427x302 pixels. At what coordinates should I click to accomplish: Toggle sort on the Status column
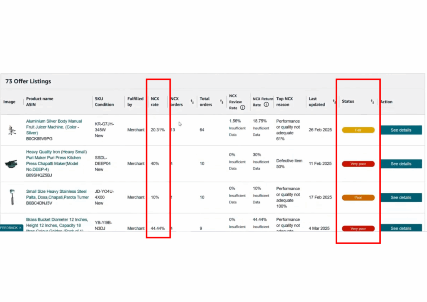click(x=372, y=101)
